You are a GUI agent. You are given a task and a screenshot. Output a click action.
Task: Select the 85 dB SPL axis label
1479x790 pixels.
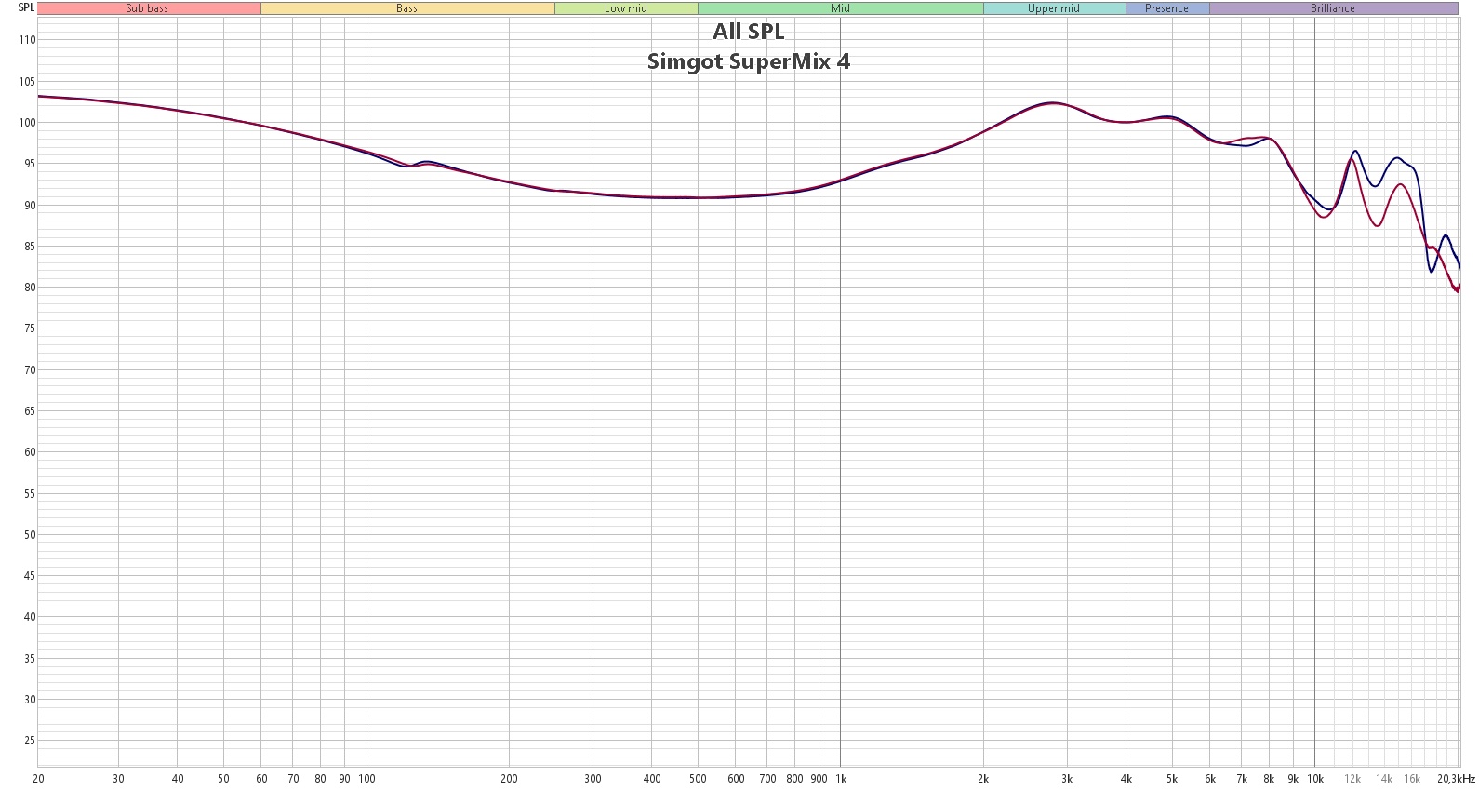pyautogui.click(x=30, y=247)
